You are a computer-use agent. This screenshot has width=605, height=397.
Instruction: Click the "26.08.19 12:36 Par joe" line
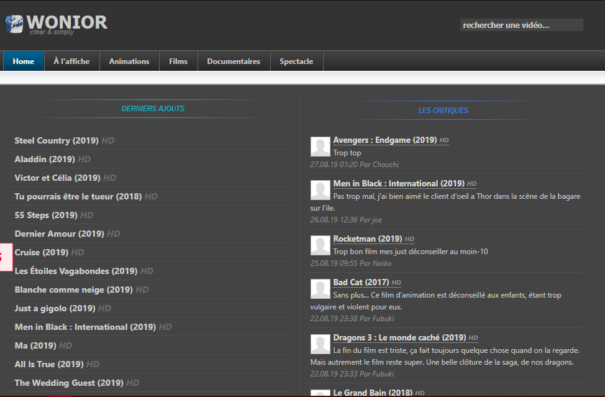pyautogui.click(x=346, y=220)
